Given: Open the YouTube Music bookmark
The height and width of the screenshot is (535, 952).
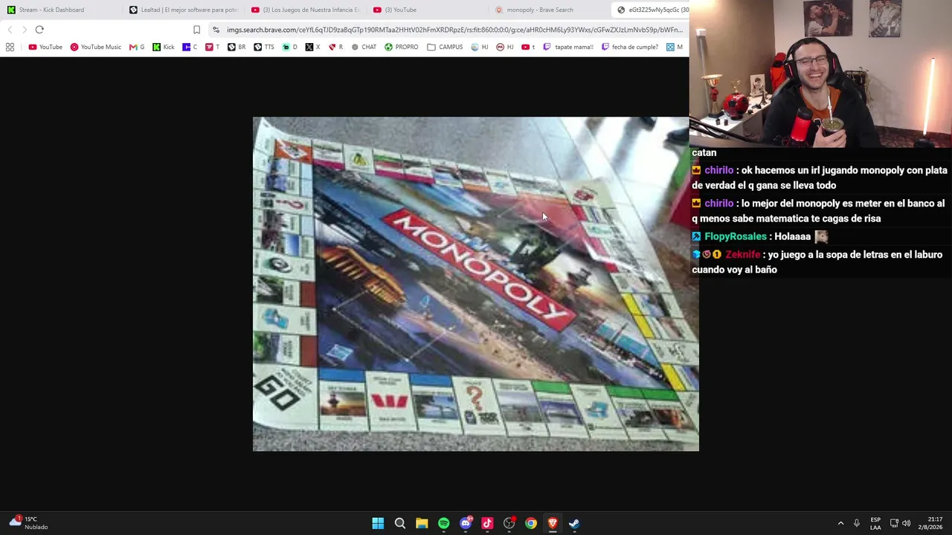Looking at the screenshot, I should tap(95, 47).
